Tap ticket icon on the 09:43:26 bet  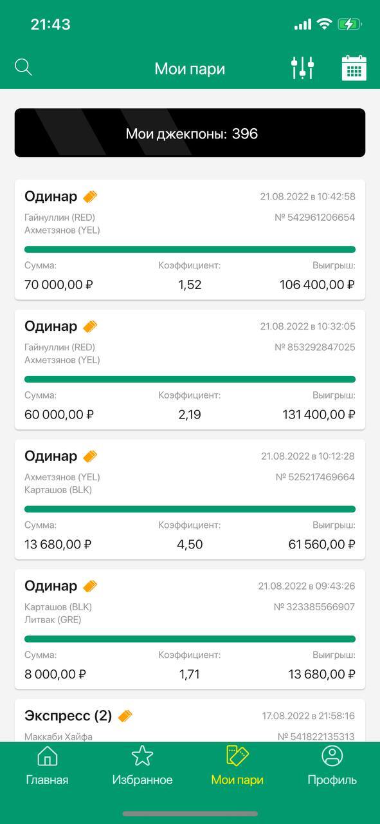90,586
